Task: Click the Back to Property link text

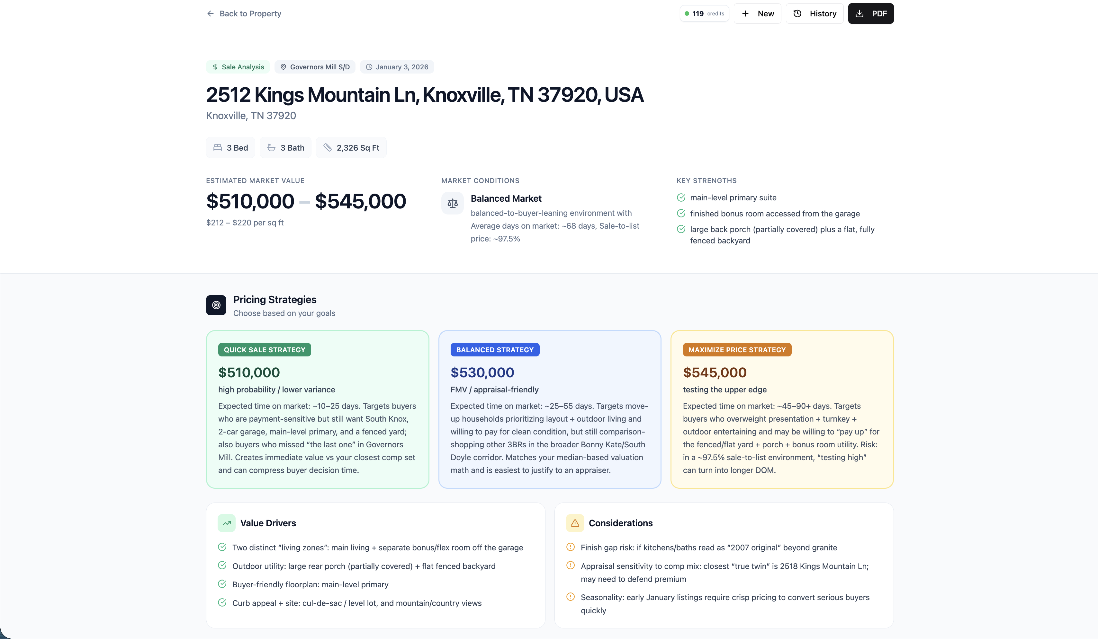Action: [250, 13]
